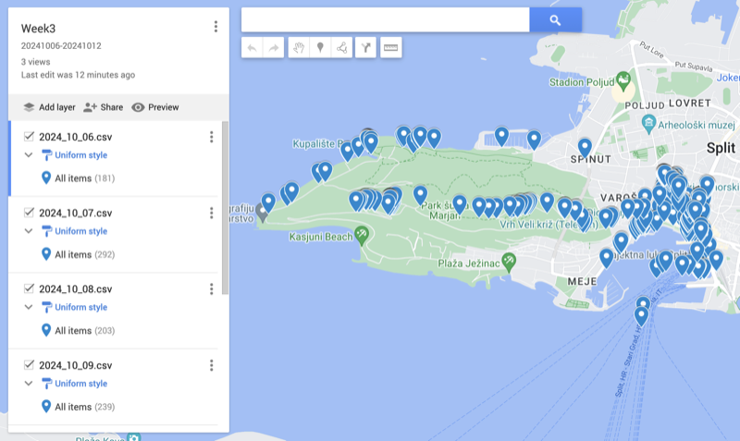The image size is (740, 441).
Task: Click the redo arrow in map toolbar
Action: (274, 48)
